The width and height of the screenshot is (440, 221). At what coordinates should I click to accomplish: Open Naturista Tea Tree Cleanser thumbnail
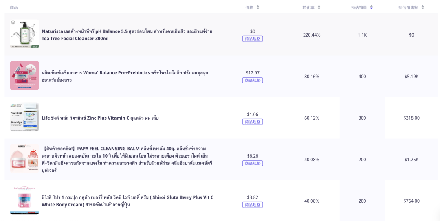[x=24, y=34]
